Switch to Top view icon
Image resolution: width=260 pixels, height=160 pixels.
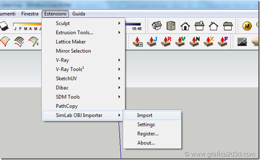[171, 26]
